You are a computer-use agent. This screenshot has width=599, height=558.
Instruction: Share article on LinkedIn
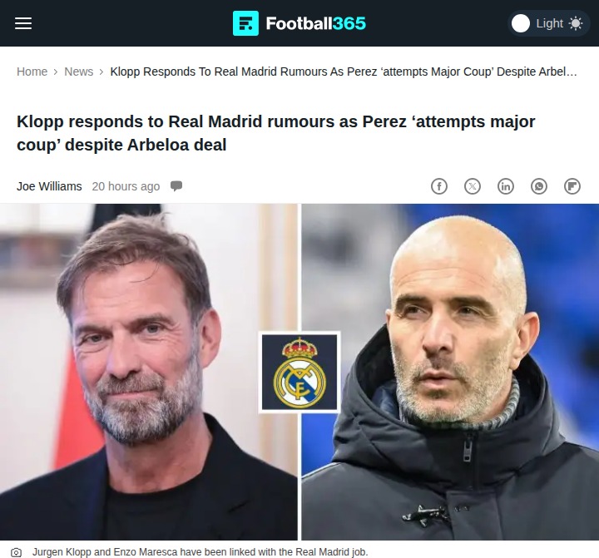pyautogui.click(x=506, y=186)
